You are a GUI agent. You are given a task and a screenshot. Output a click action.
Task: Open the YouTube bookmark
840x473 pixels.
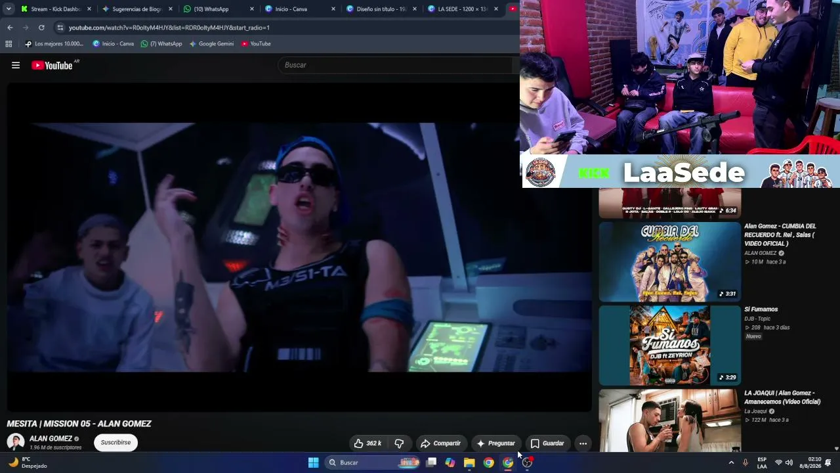point(256,44)
